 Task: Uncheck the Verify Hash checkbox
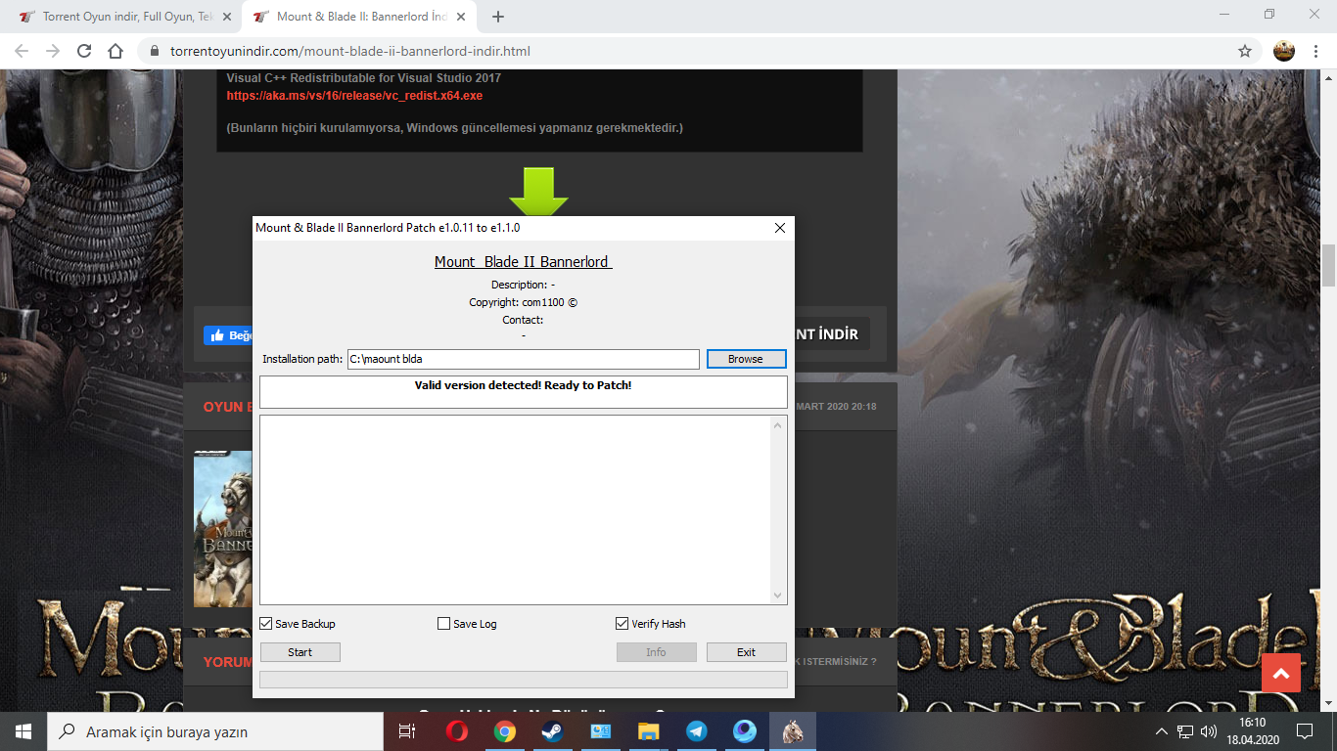[x=622, y=624]
